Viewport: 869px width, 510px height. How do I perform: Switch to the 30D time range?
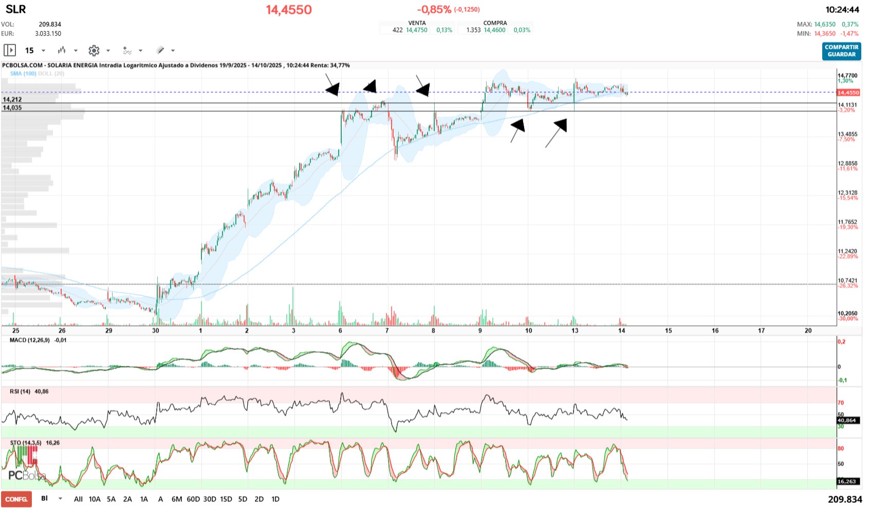click(210, 499)
